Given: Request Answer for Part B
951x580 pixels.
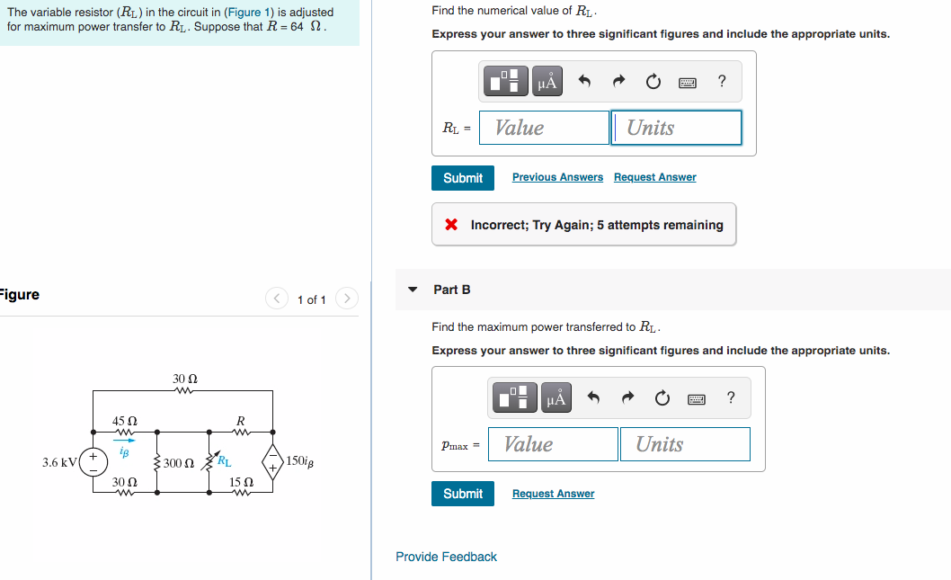Looking at the screenshot, I should 553,493.
